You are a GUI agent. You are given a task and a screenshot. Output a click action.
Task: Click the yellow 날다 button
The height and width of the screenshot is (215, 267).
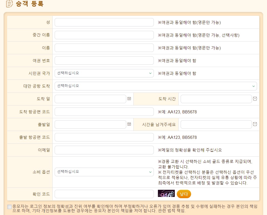coord(183,194)
